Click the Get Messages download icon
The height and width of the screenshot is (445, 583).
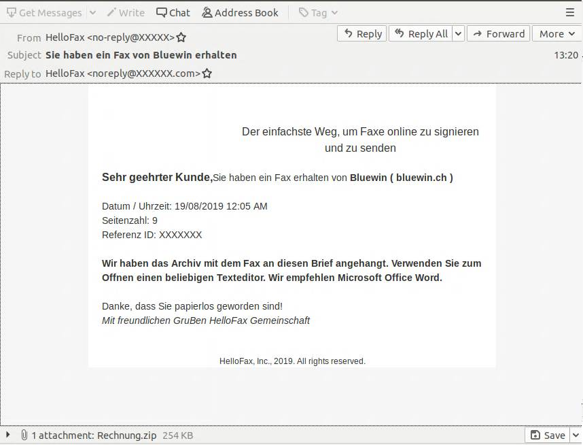(x=12, y=13)
